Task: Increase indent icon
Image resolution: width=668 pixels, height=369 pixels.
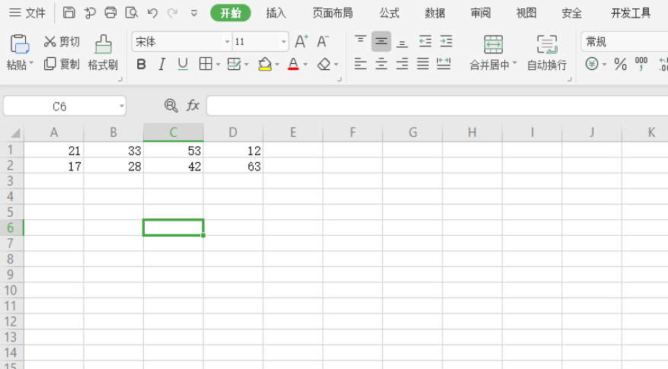Action: pos(446,41)
